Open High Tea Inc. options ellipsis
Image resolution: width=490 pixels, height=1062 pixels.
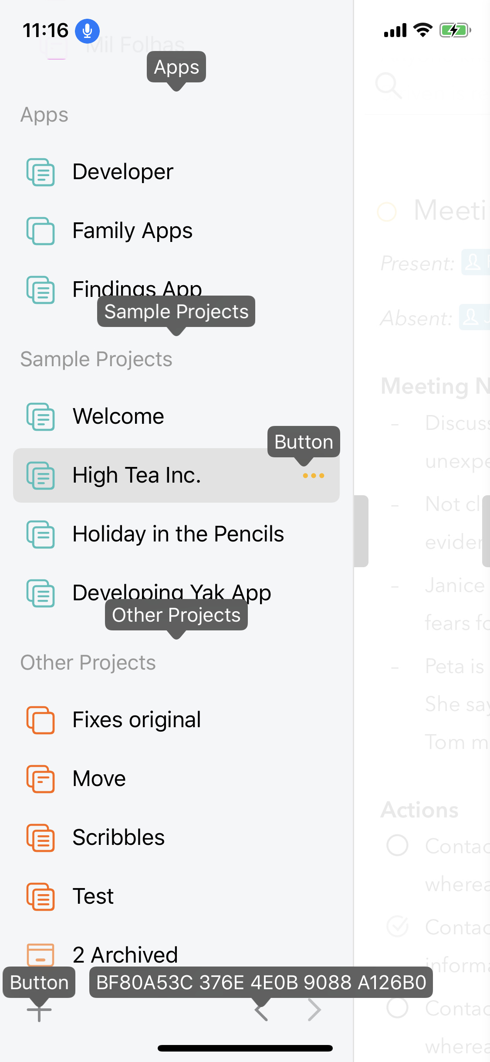click(314, 476)
